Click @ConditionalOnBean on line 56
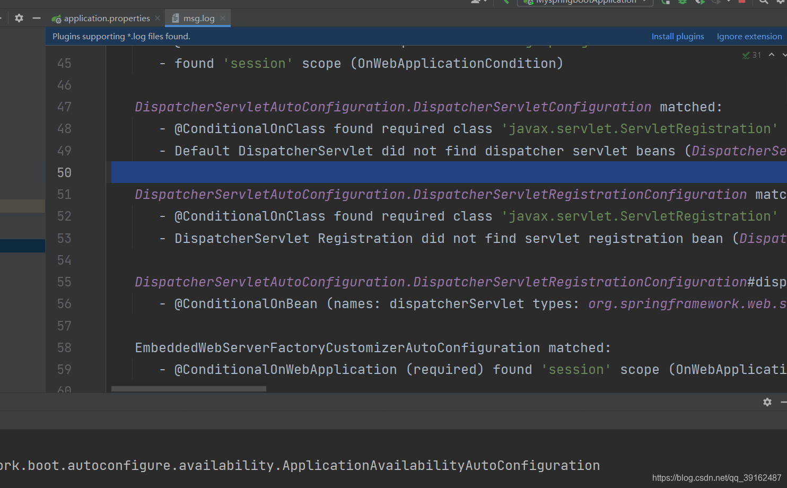 [x=246, y=304]
